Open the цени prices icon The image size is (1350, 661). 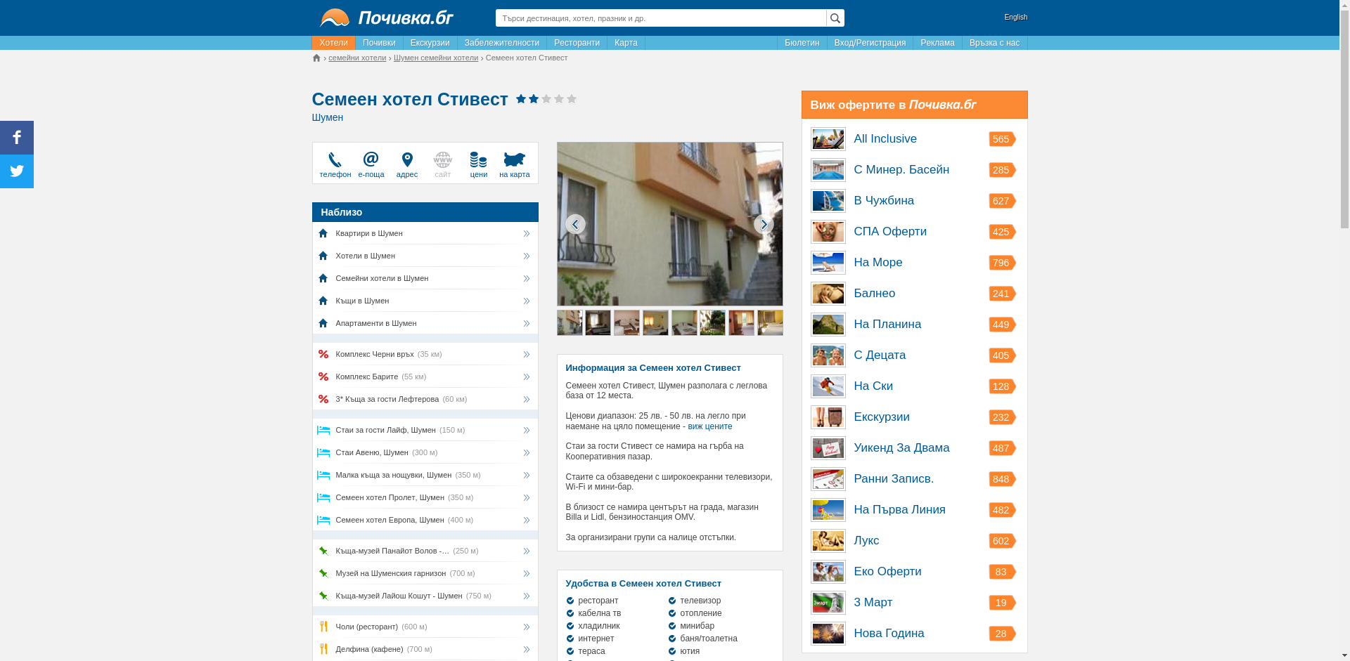coord(478,160)
